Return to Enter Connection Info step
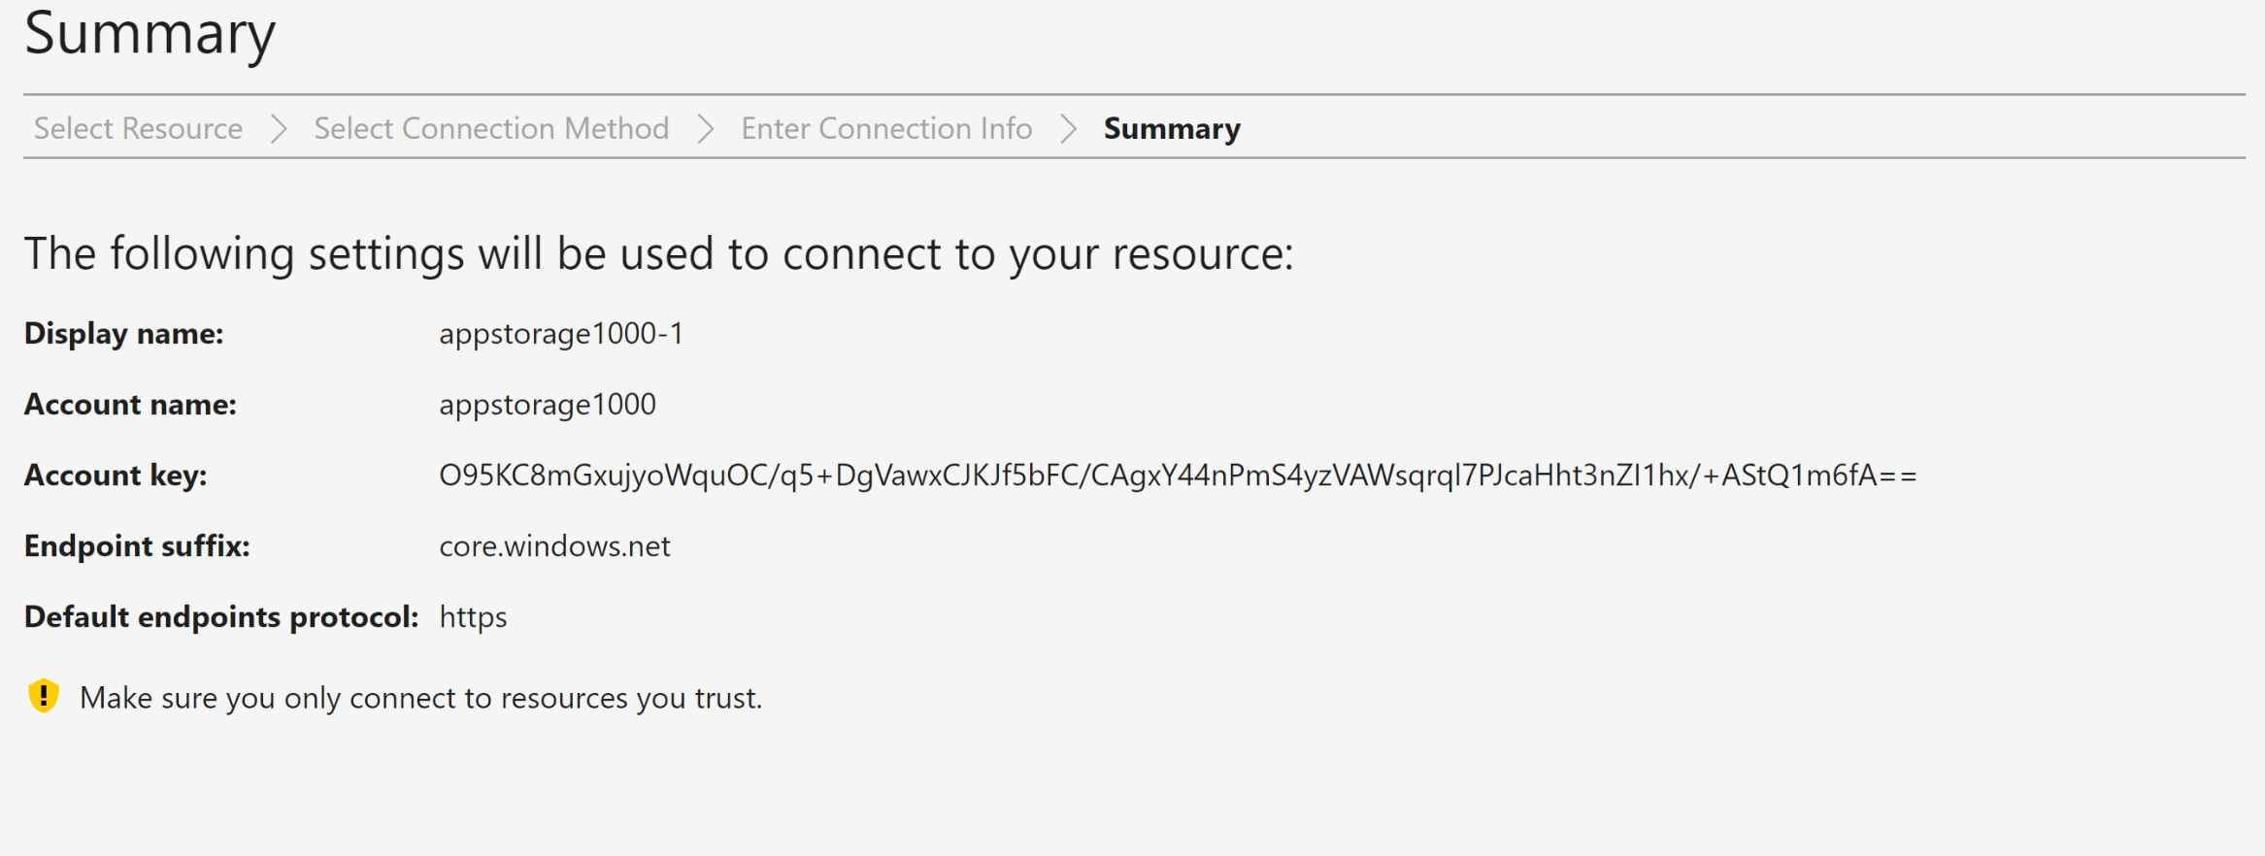This screenshot has width=2265, height=856. coord(886,128)
